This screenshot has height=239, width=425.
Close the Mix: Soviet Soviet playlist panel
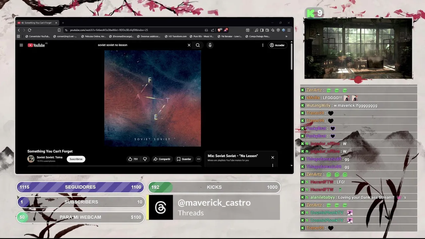click(x=273, y=158)
